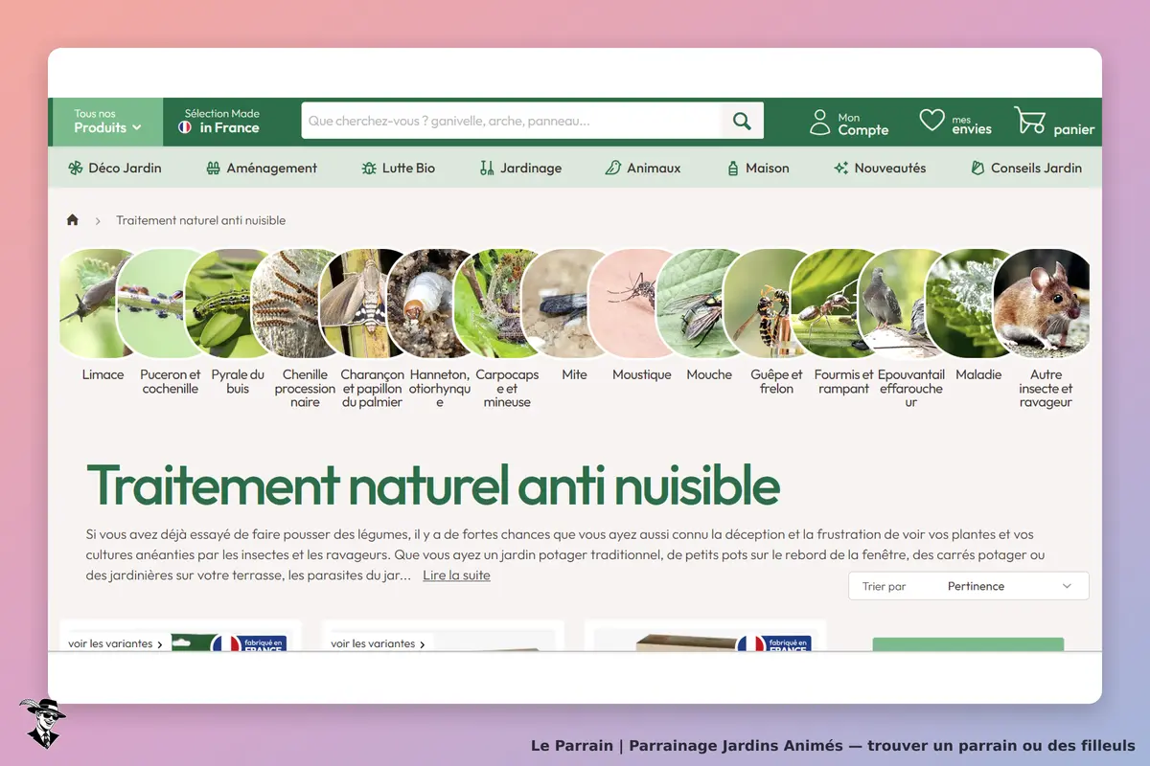The height and width of the screenshot is (766, 1150).
Task: Open Aménagement menu
Action: click(262, 168)
